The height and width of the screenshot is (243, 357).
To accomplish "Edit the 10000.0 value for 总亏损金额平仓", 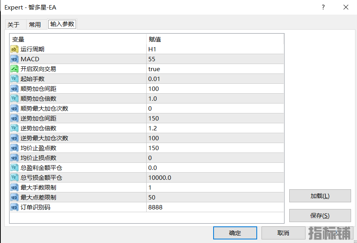I will click(x=160, y=178).
